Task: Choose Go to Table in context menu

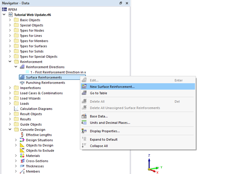Action: 138,93
